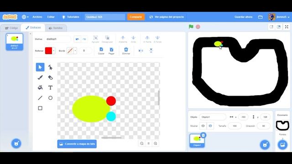Click the Borde outline swatch
Image resolution: width=292 pixels, height=164 pixels.
pyautogui.click(x=70, y=51)
